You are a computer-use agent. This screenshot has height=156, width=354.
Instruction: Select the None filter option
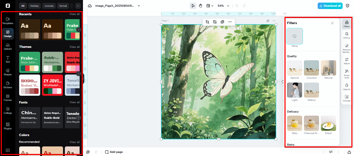point(294,36)
